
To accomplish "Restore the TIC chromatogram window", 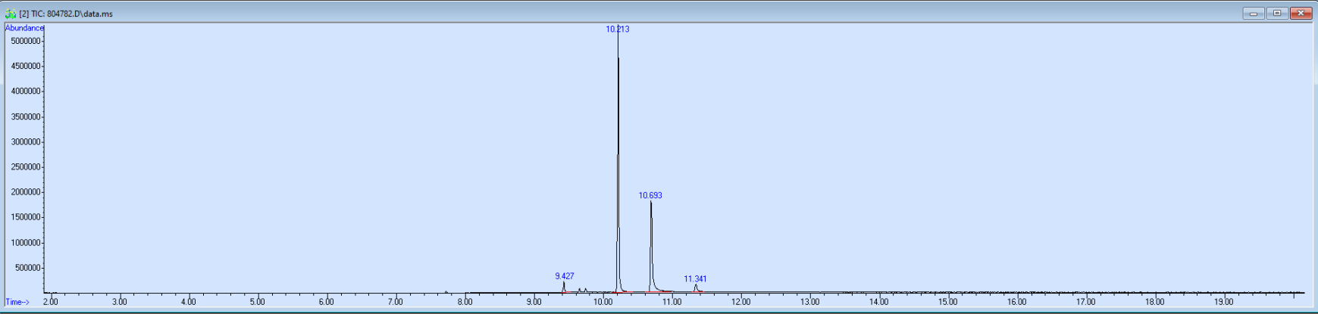I will [1277, 13].
